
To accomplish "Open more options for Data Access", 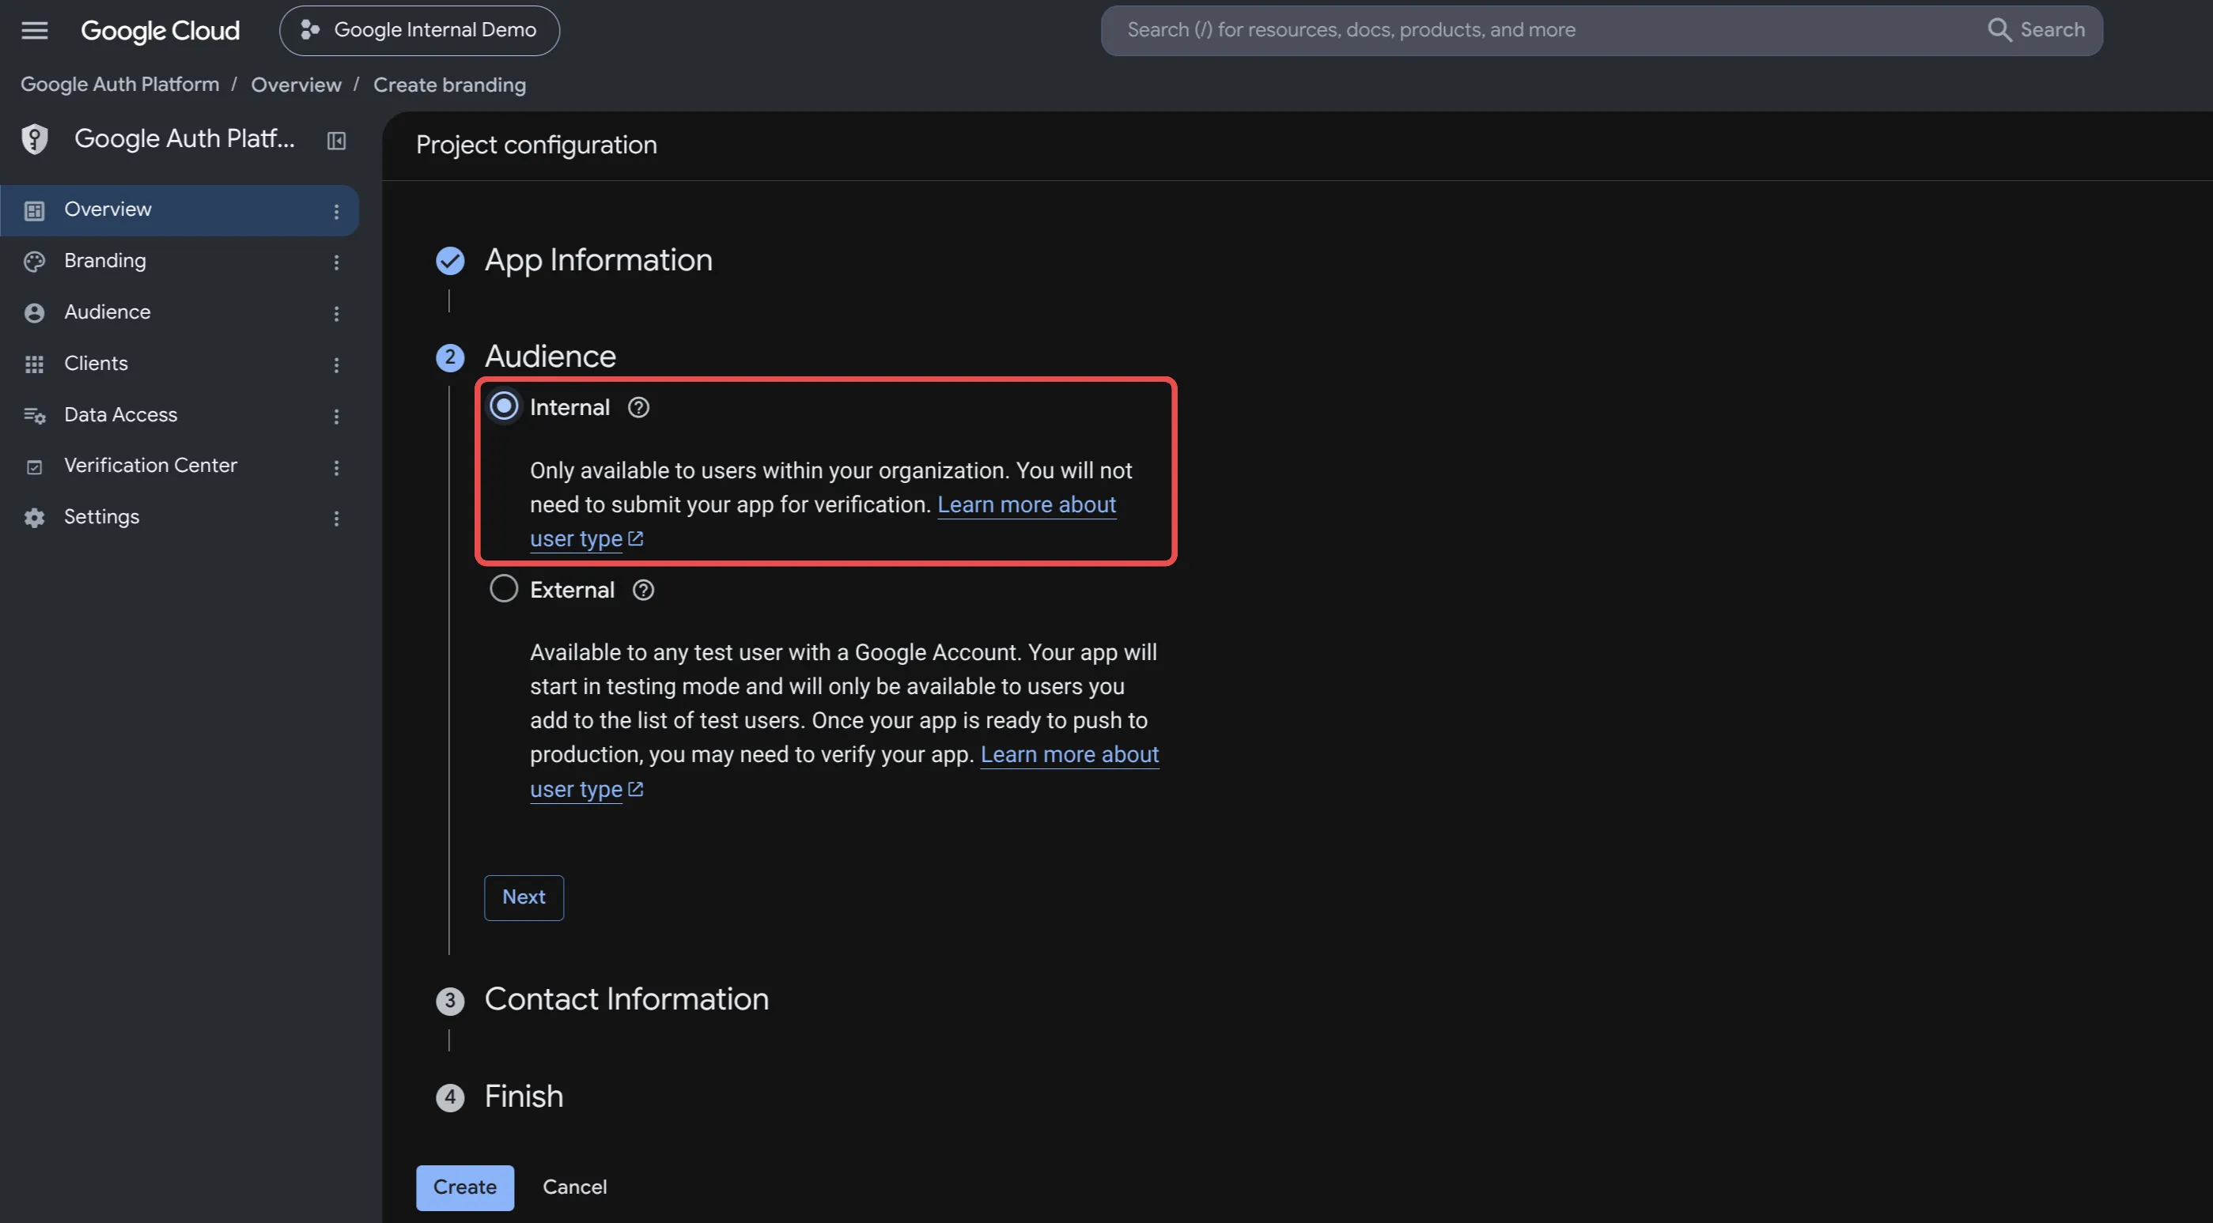I will pos(336,417).
